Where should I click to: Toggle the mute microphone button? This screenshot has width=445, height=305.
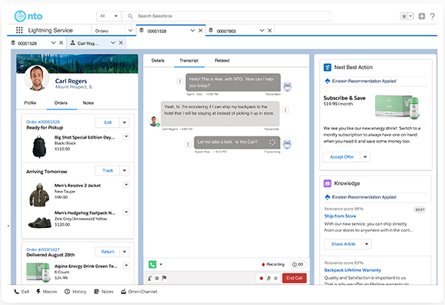tap(268, 278)
